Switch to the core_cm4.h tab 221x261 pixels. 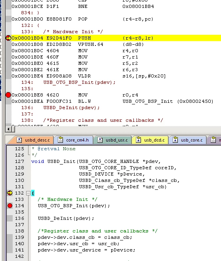click(73, 140)
